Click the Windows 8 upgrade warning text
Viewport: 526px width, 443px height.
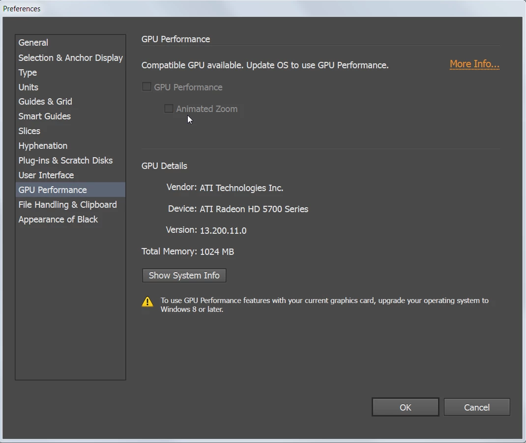(324, 305)
